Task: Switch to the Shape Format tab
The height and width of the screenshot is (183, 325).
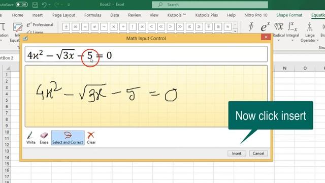Action: pos(289,15)
